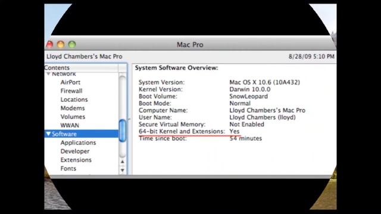
Task: Click the Secure Virtual Memory label
Action: pyautogui.click(x=172, y=124)
